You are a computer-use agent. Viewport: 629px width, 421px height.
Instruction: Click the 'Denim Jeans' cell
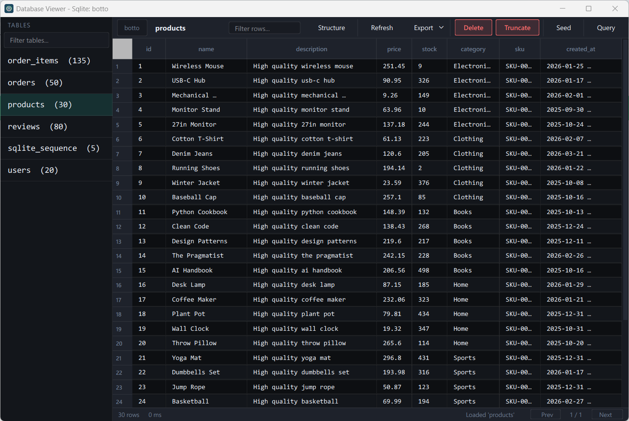click(206, 153)
